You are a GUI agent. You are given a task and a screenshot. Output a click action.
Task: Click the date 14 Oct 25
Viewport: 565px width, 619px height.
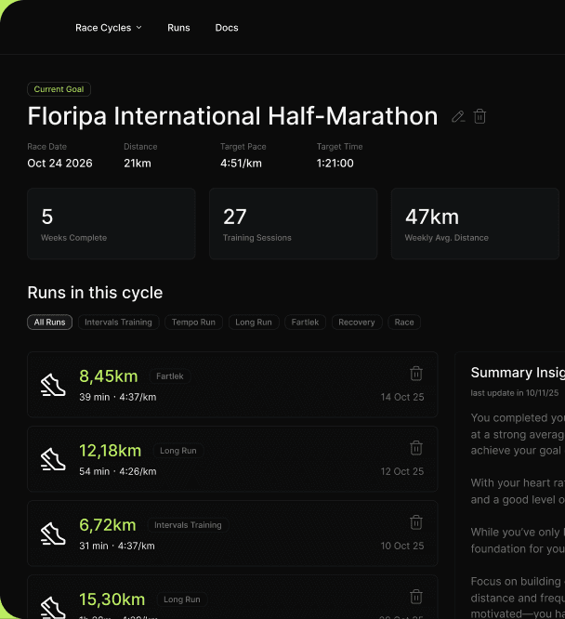pyautogui.click(x=402, y=397)
